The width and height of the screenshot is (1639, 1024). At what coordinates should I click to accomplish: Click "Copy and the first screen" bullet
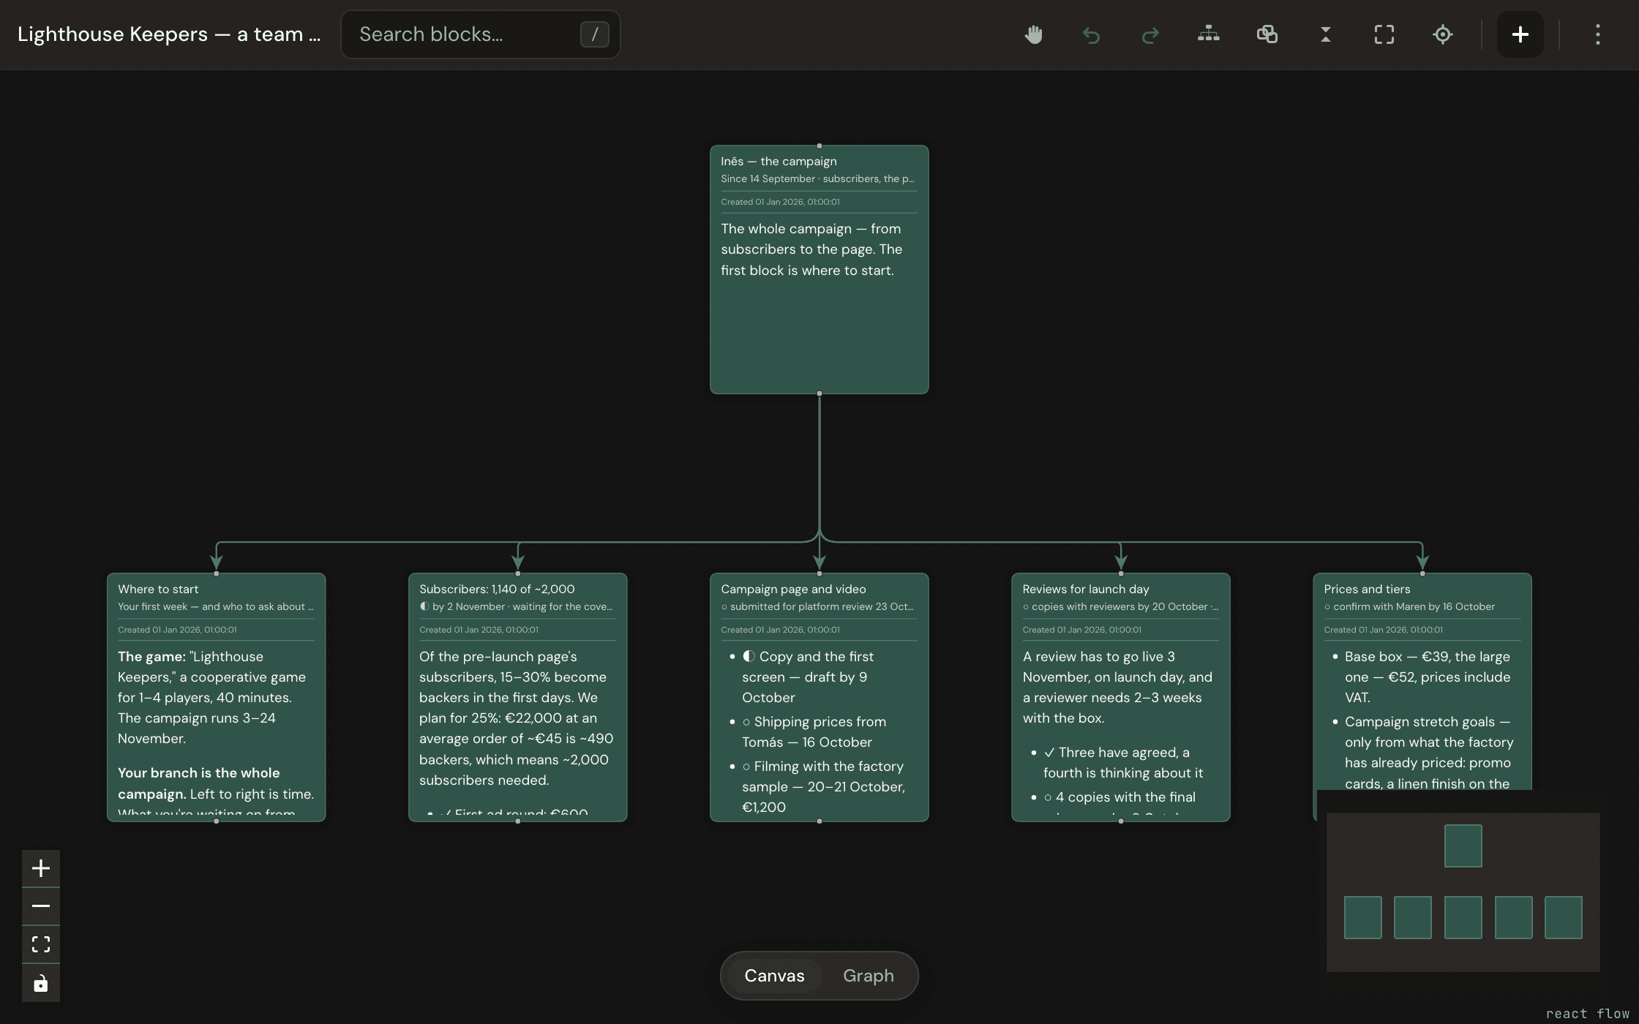click(808, 677)
